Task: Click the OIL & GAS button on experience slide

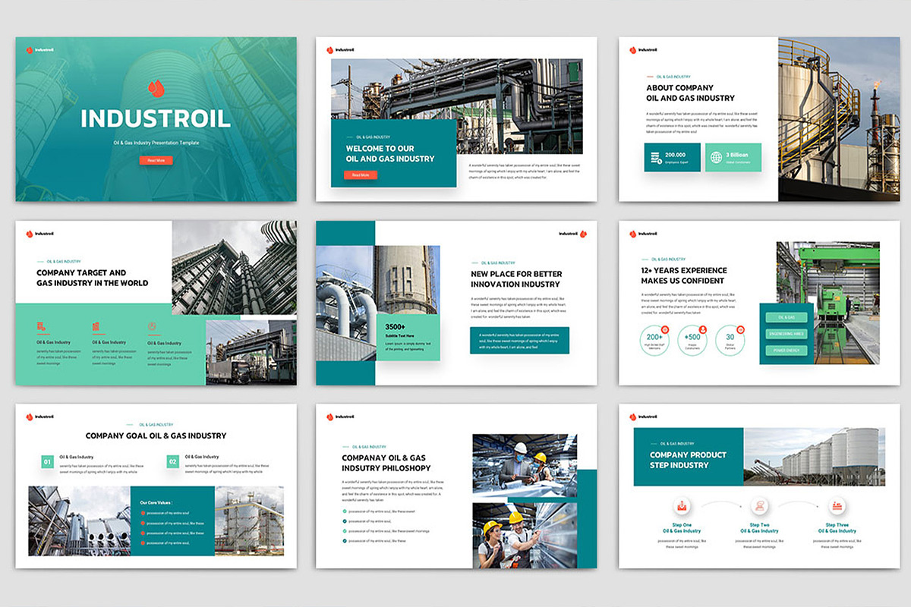Action: click(786, 317)
